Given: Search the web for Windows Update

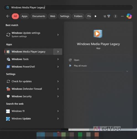Looking at the screenshot, I should click(x=33, y=119).
